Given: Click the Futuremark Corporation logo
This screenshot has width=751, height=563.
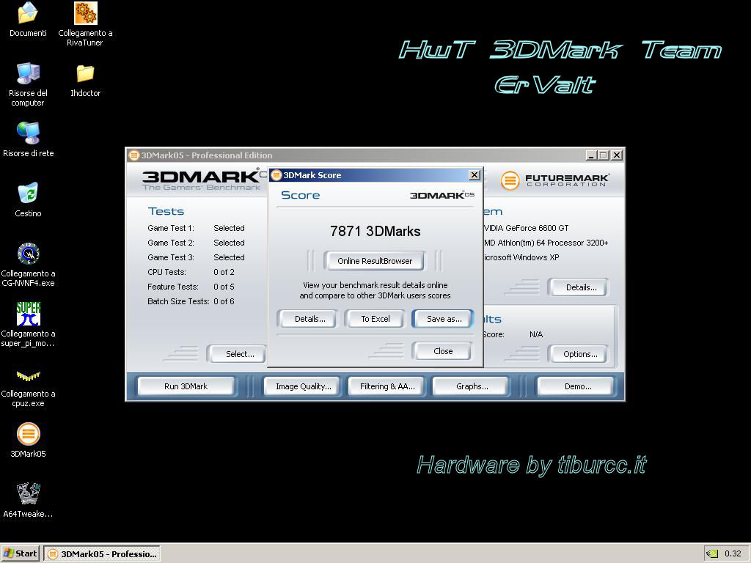Looking at the screenshot, I should pos(554,180).
